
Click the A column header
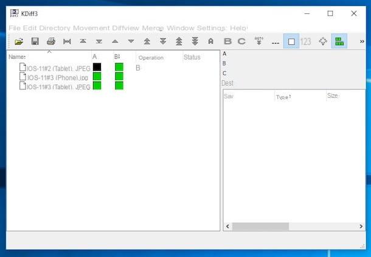point(102,57)
